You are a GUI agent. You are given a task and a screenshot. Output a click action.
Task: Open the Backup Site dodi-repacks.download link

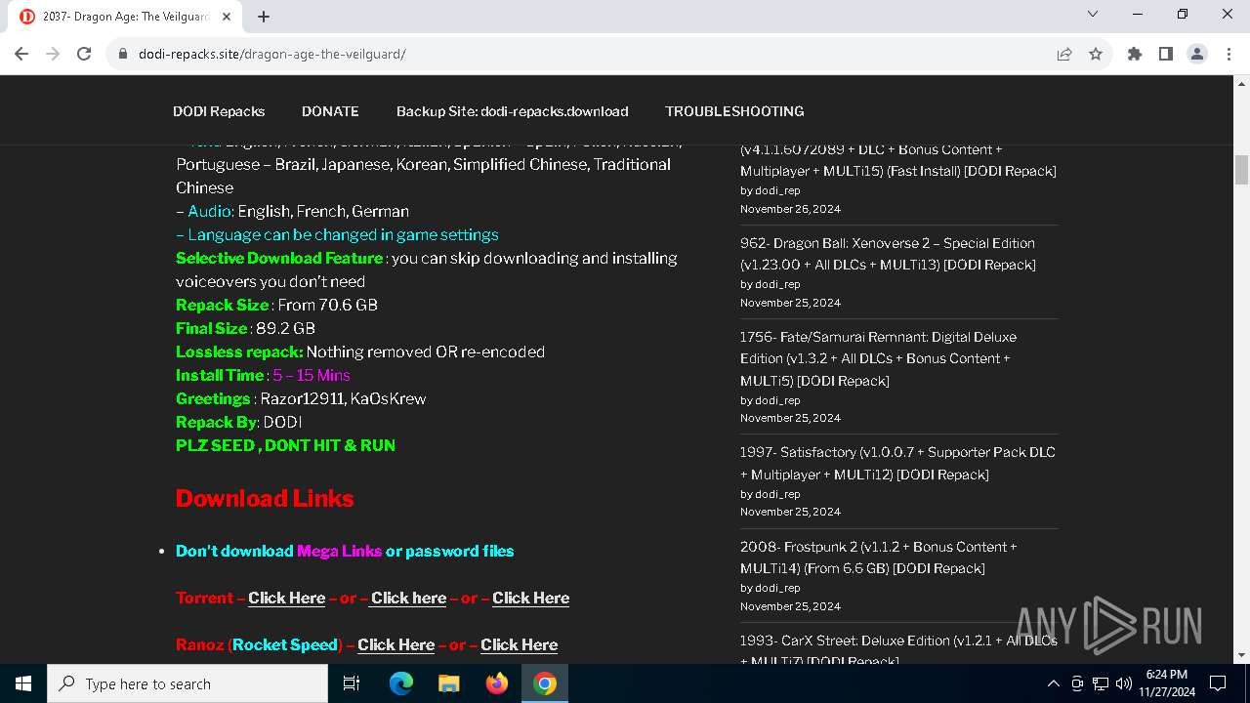point(512,111)
